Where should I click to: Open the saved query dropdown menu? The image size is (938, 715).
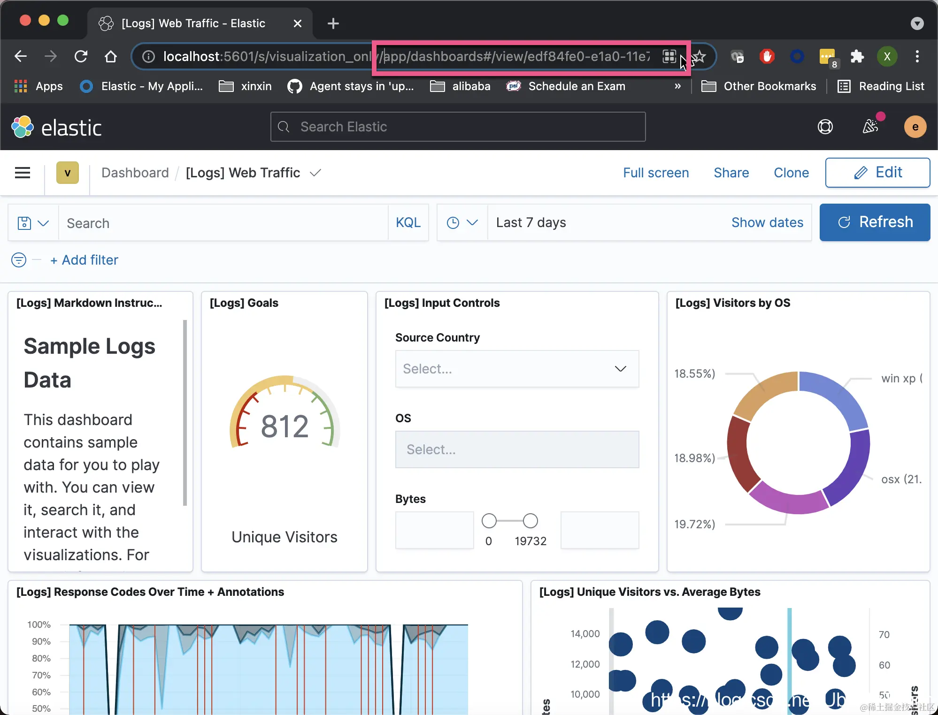pos(33,223)
